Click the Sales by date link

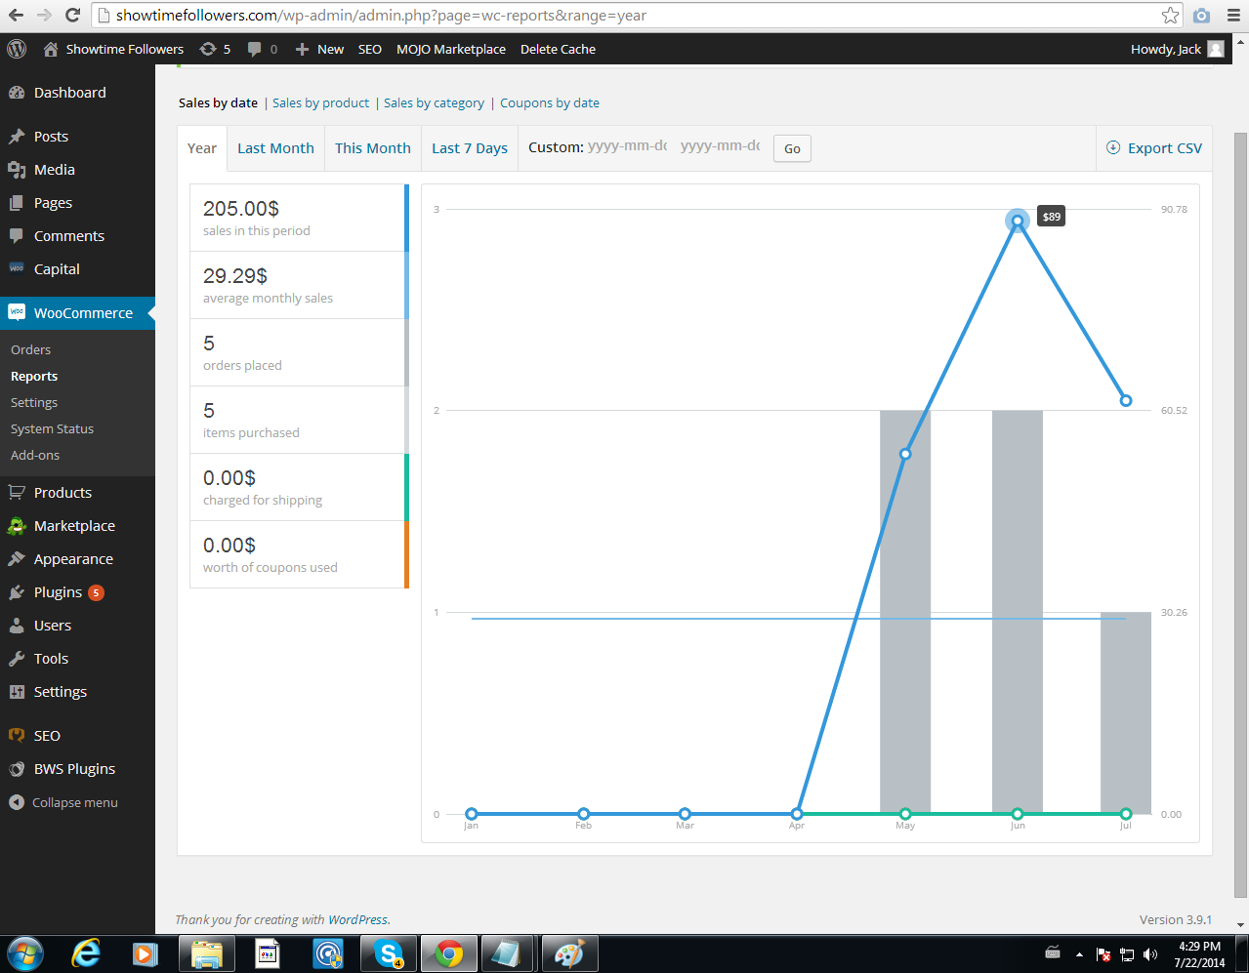[218, 102]
